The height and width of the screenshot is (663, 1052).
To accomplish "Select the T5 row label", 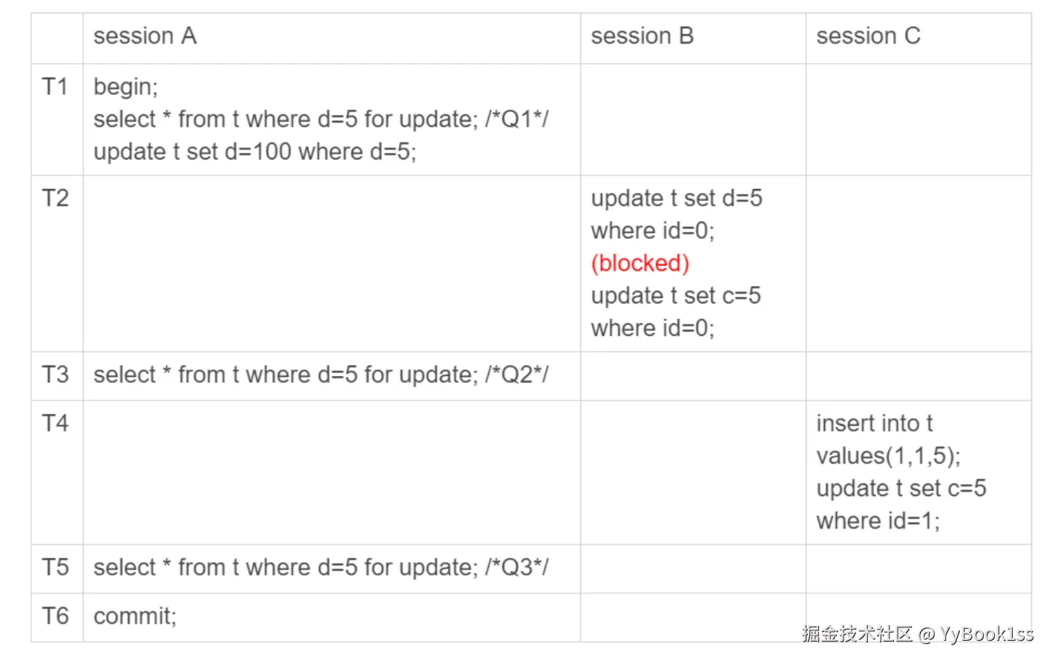I will pyautogui.click(x=55, y=567).
